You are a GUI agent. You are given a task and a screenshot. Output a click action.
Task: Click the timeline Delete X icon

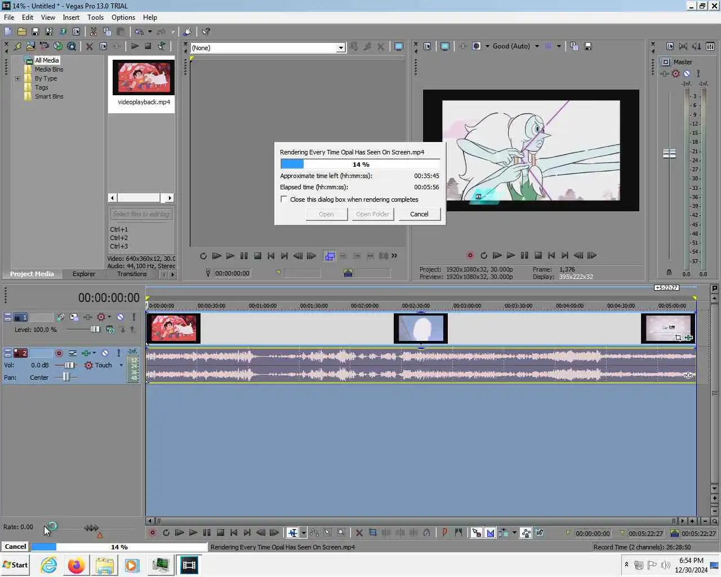click(359, 532)
